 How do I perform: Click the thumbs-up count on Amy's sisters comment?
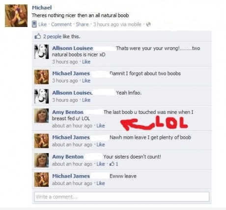(114, 164)
